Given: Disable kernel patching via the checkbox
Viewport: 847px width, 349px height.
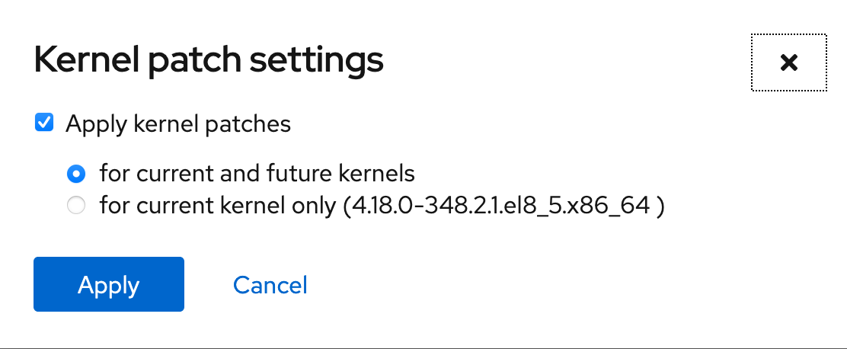Looking at the screenshot, I should [x=44, y=123].
